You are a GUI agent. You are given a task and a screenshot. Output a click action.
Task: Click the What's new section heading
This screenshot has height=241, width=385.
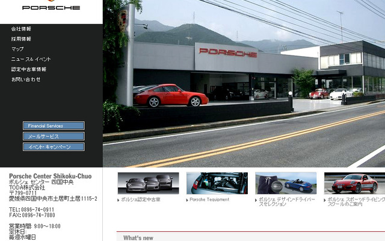pyautogui.click(x=138, y=238)
